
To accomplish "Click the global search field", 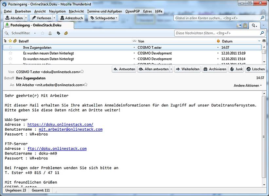I will tap(217, 18).
